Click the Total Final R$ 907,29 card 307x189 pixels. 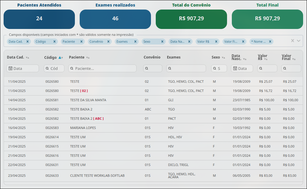coord(267,19)
